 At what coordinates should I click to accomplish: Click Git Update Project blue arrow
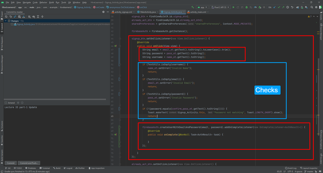[x=274, y=7]
